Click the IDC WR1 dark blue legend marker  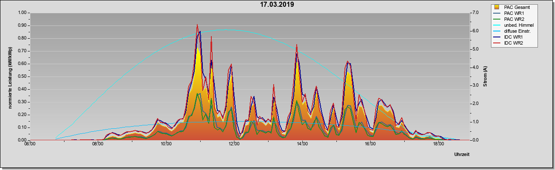(x=497, y=37)
